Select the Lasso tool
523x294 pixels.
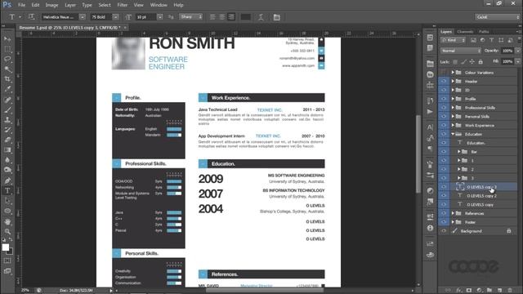click(7, 60)
